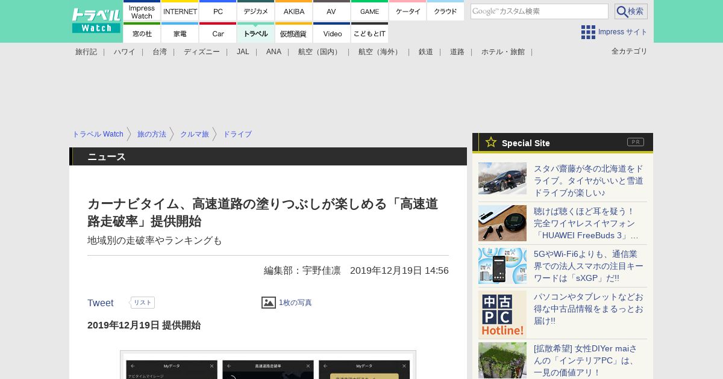Open the Video tab
The height and width of the screenshot is (379, 723).
click(x=332, y=33)
